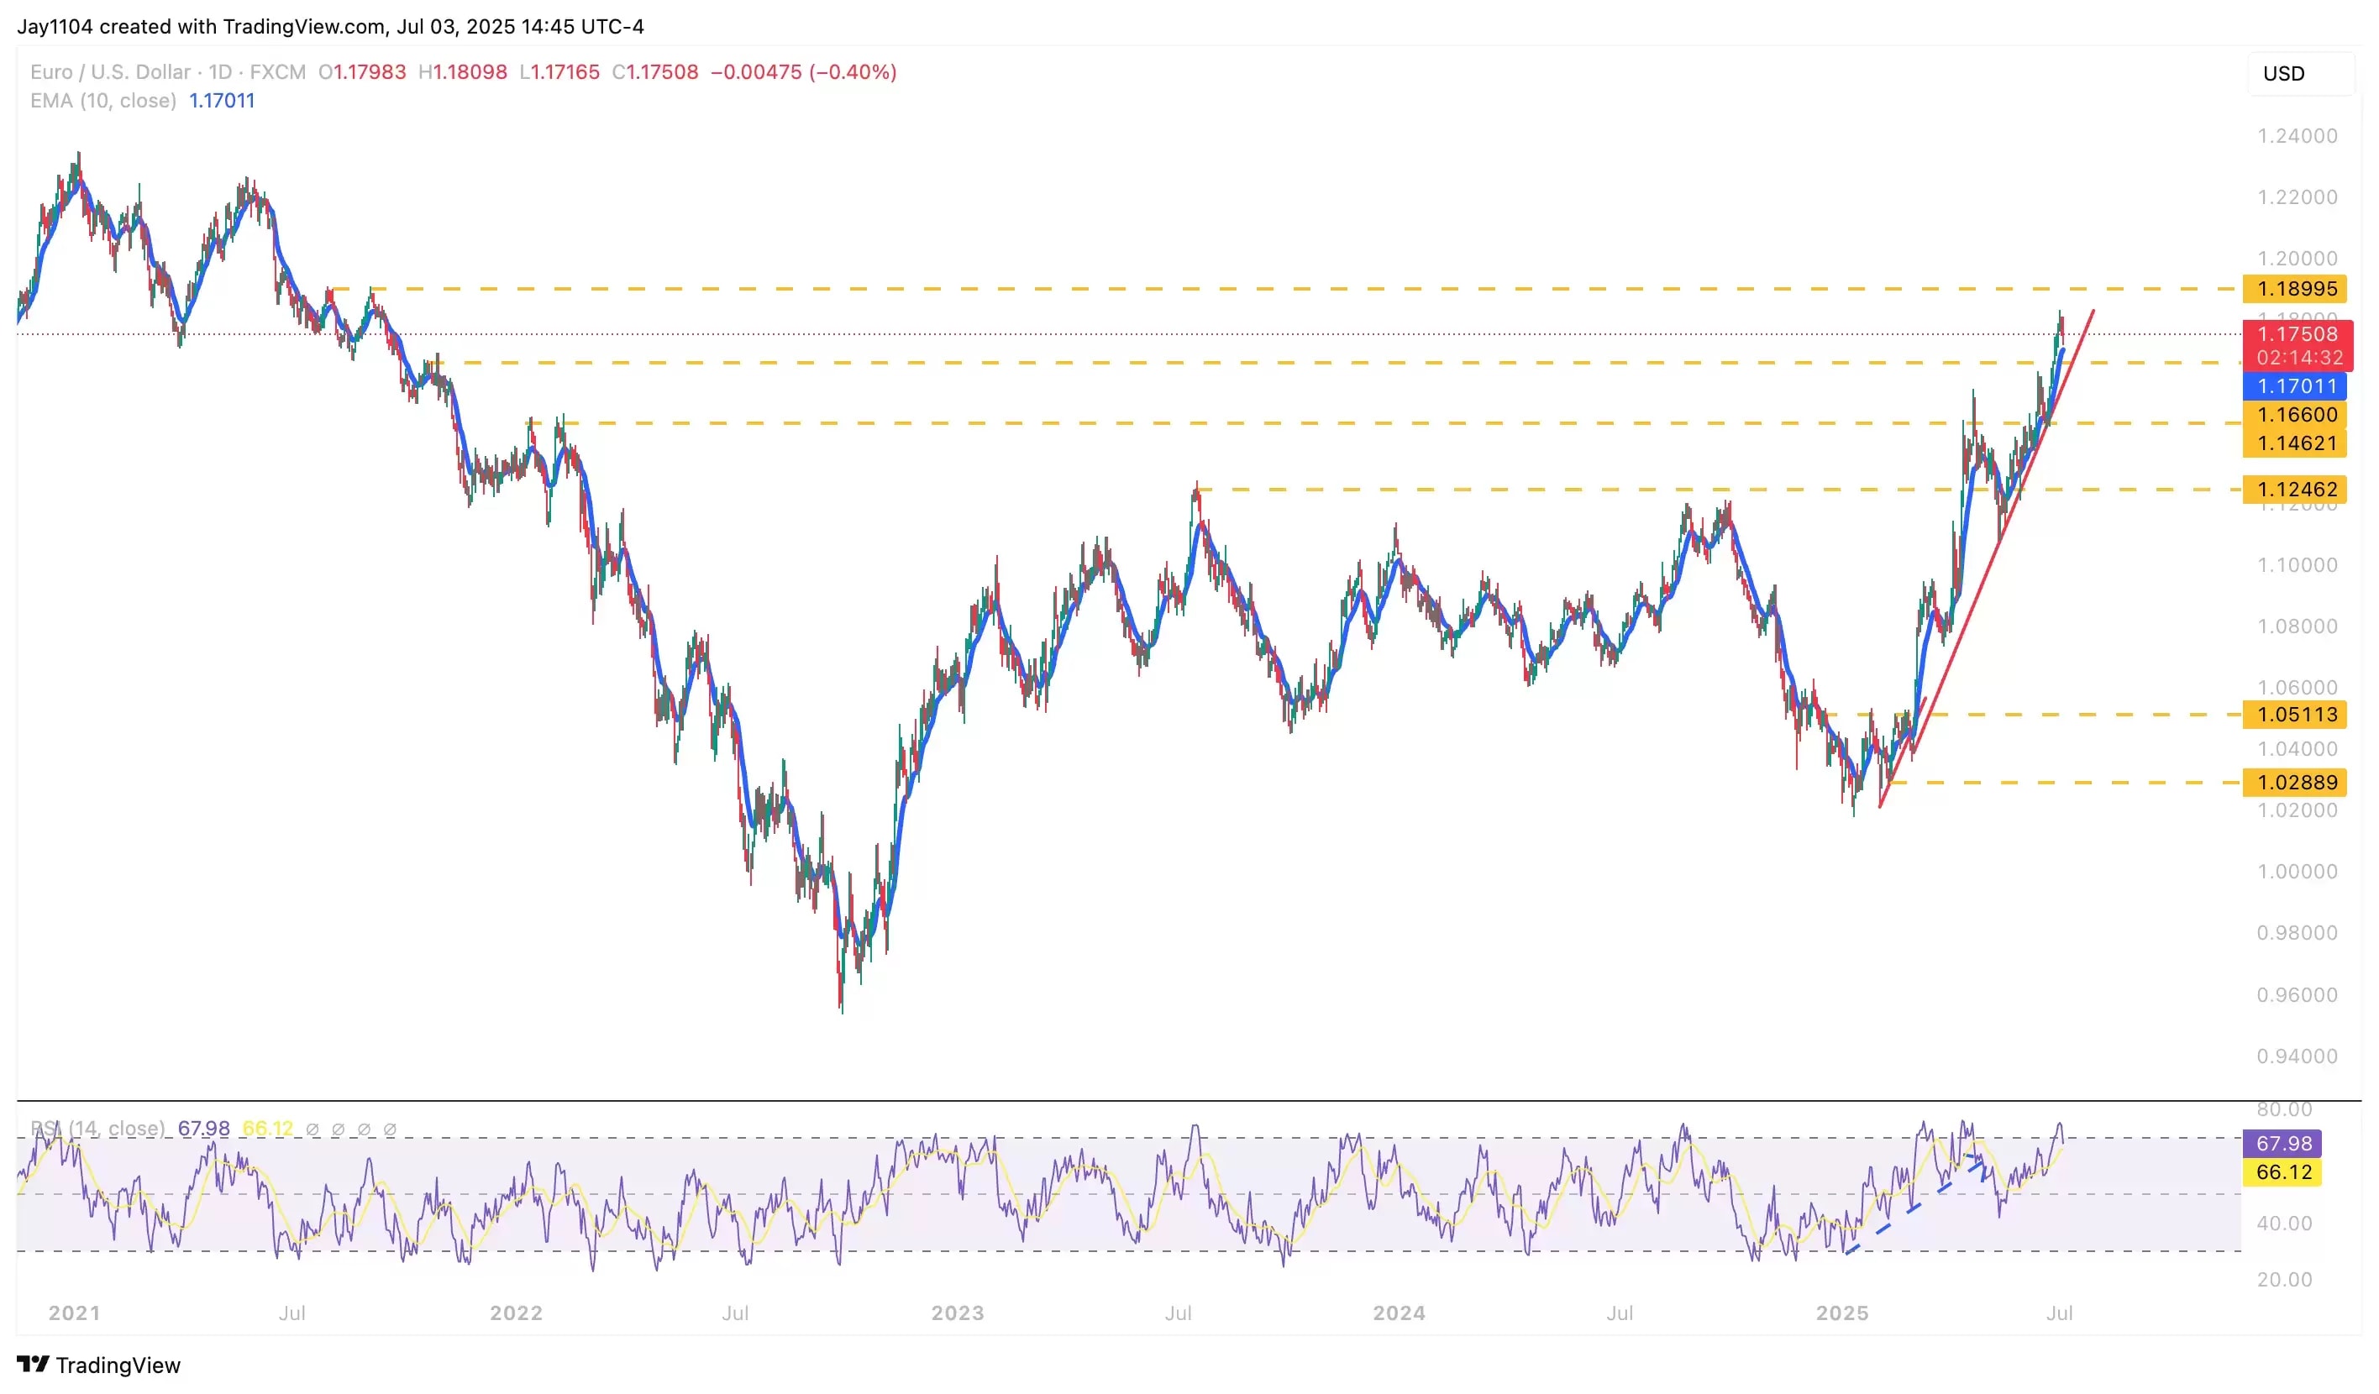Viewport: 2379px width, 1394px height.
Task: Select the 1.05113 horizontal line label
Action: coord(2295,715)
